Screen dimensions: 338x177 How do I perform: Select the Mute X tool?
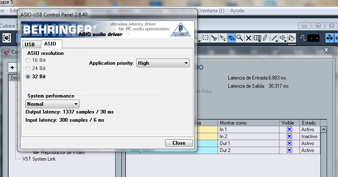(248, 38)
